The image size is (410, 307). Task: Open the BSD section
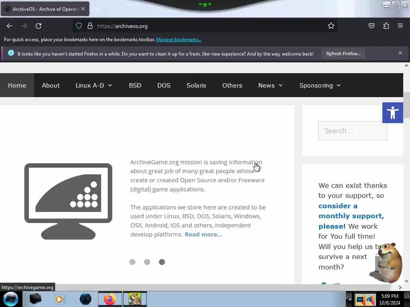135,86
